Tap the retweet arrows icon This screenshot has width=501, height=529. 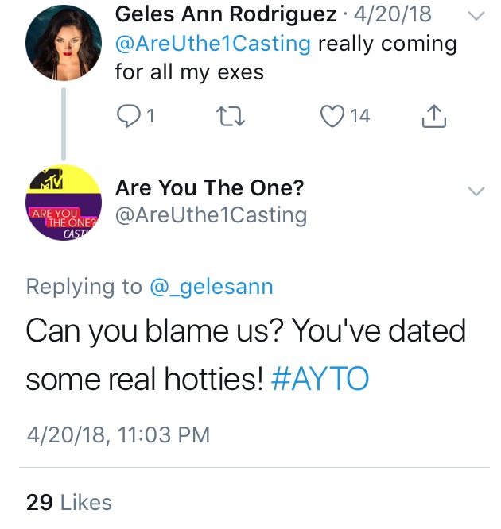point(231,116)
